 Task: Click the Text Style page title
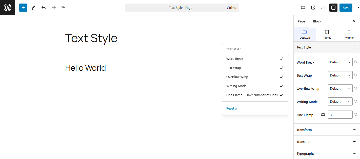(91, 38)
